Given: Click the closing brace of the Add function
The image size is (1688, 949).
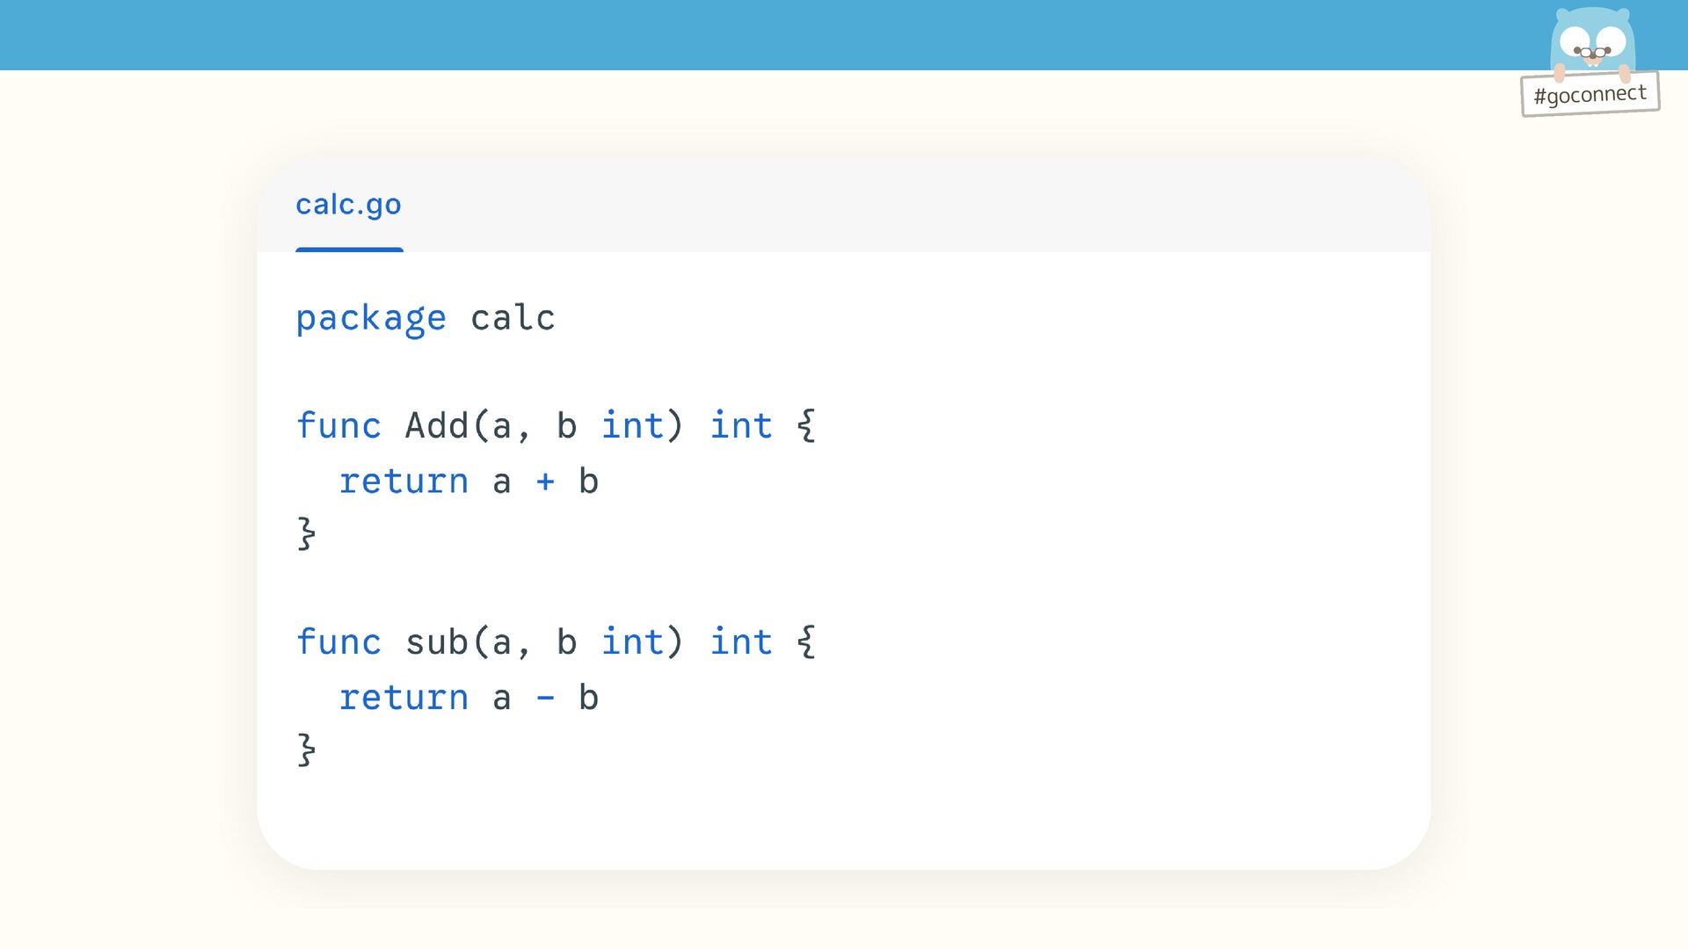Looking at the screenshot, I should [306, 533].
